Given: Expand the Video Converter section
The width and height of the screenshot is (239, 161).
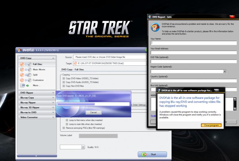Looking at the screenshot, I should pyautogui.click(x=53, y=117).
